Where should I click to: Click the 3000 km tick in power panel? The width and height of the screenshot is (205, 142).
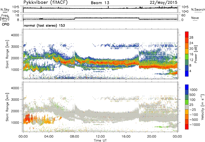pos(15,47)
